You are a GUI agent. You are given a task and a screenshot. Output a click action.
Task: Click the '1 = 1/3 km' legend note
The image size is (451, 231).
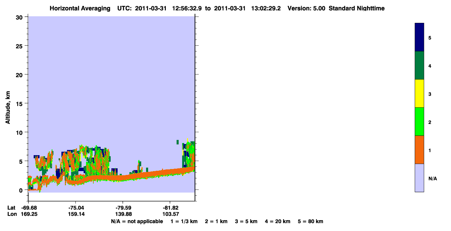click(184, 221)
